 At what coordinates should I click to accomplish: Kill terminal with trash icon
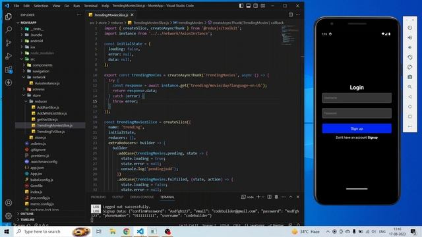[276, 197]
